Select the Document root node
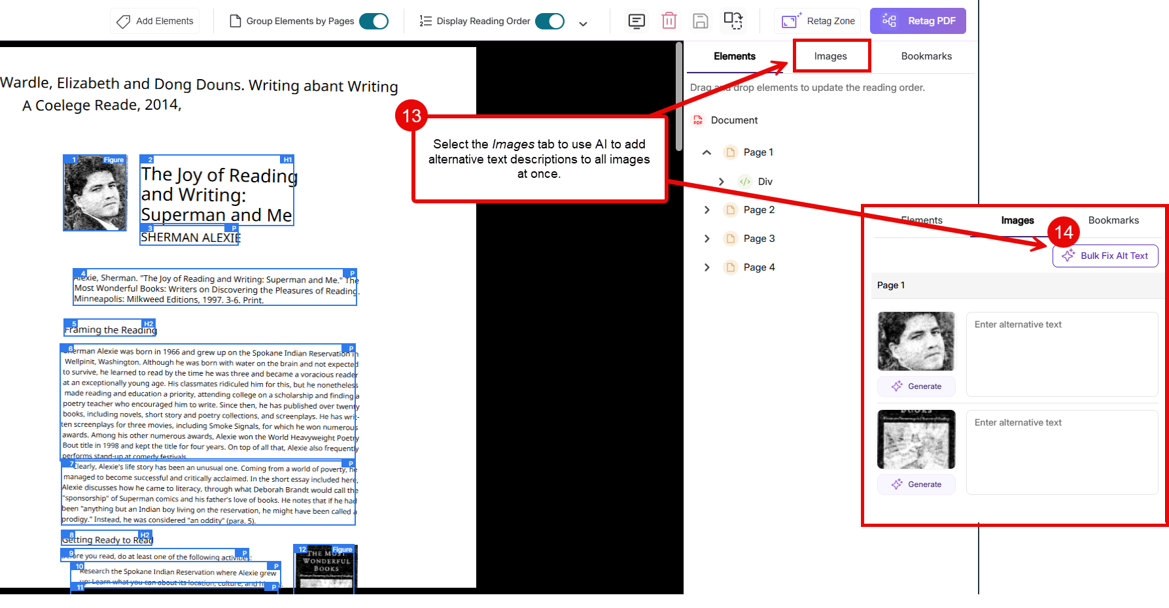 point(734,120)
